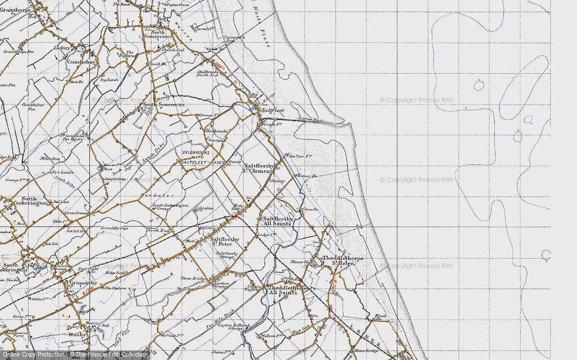Click the Saltfleet Haven channel label
This screenshot has height=360, width=577.
(311, 119)
